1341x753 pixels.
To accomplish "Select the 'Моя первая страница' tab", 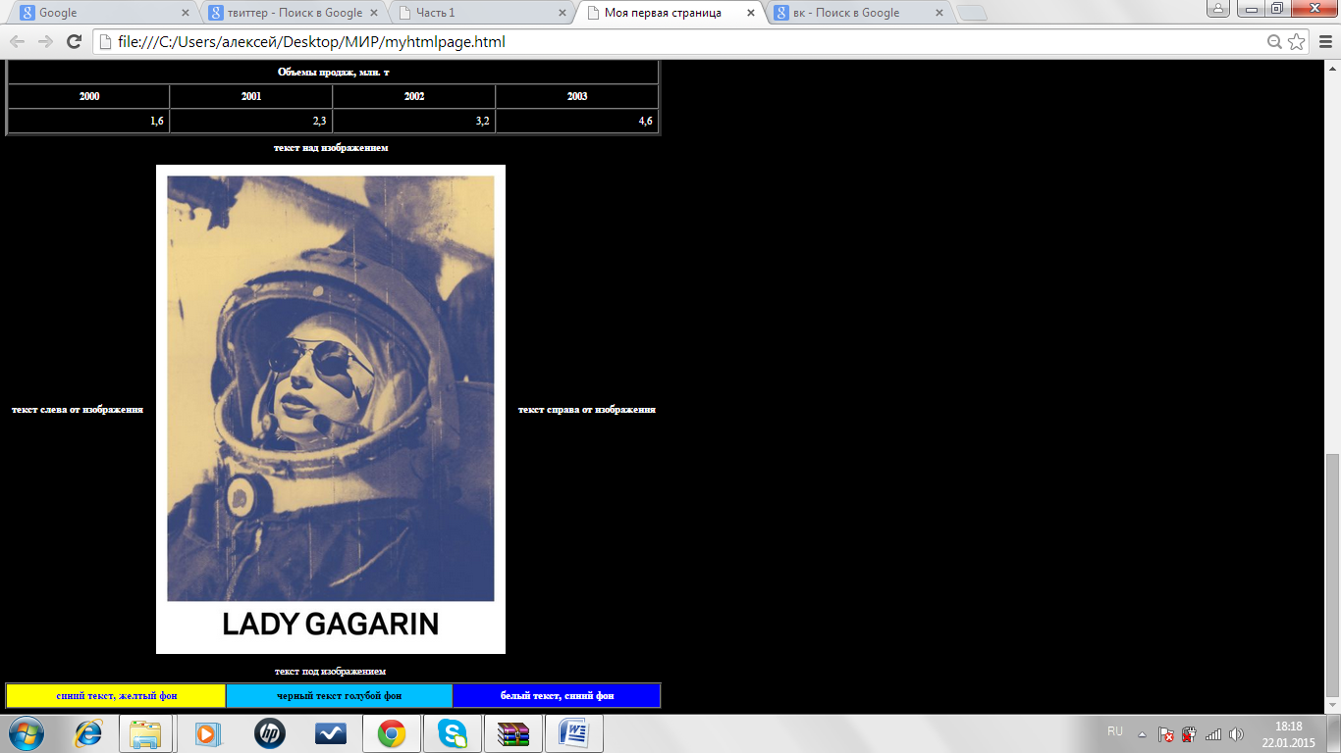I will click(x=670, y=13).
